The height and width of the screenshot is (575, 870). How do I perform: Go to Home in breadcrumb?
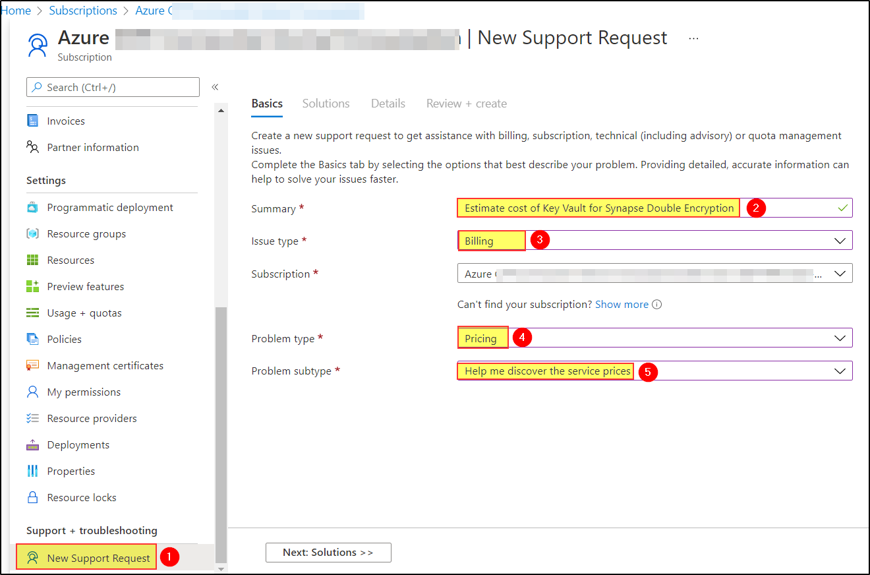(x=16, y=11)
